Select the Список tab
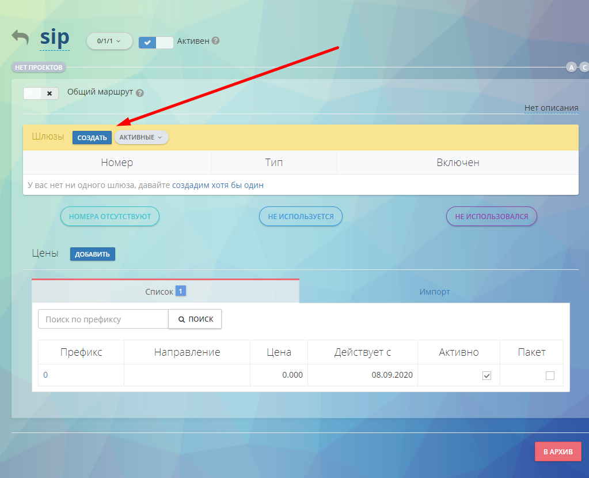589x478 pixels. pyautogui.click(x=165, y=292)
